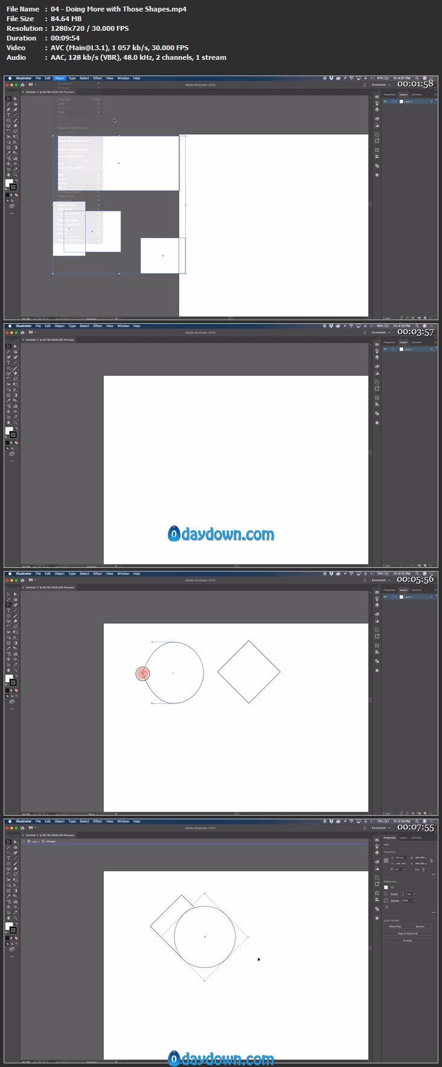Select the Rotate tool in the 00:03:57 frame

point(8,379)
